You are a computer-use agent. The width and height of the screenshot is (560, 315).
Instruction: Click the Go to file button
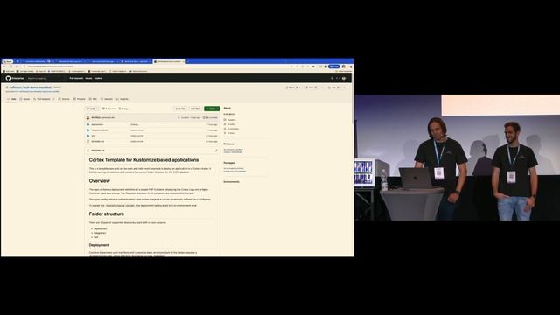coord(180,108)
